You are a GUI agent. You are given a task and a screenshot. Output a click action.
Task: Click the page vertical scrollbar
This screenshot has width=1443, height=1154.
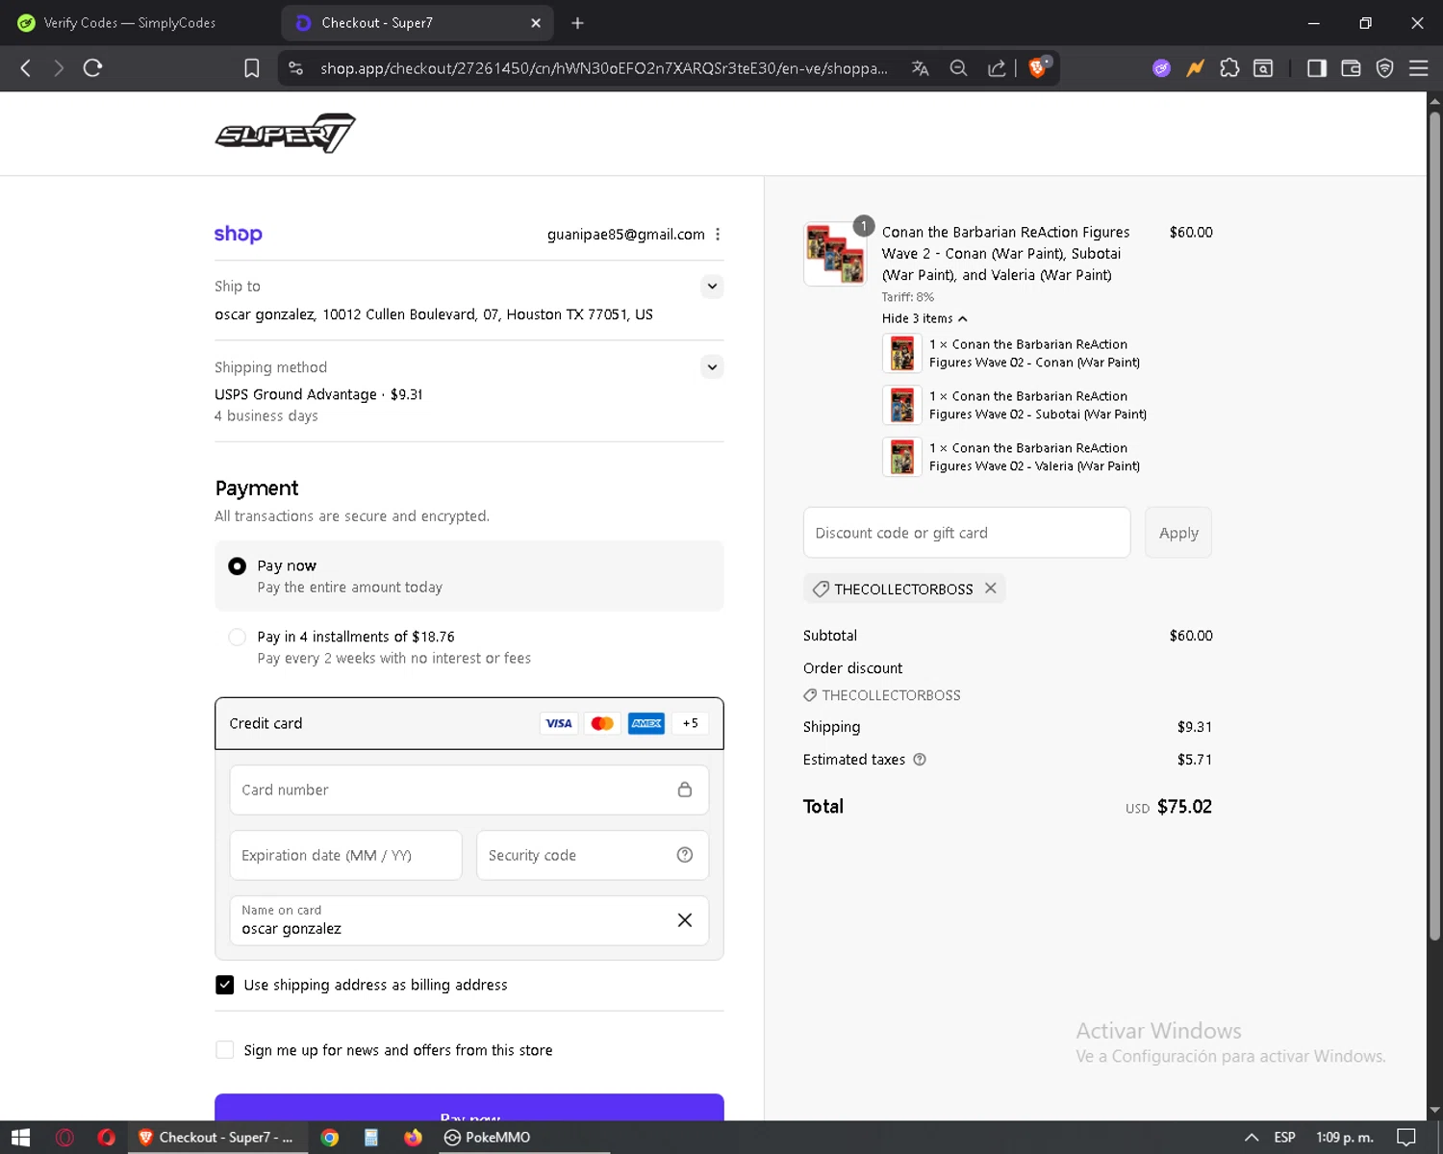1434,526
